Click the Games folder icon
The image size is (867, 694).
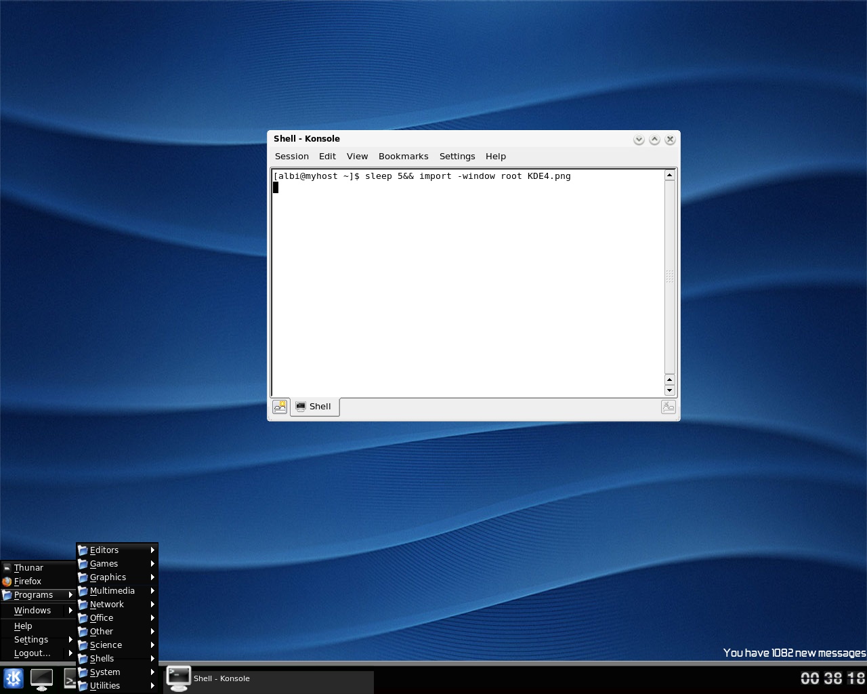83,564
